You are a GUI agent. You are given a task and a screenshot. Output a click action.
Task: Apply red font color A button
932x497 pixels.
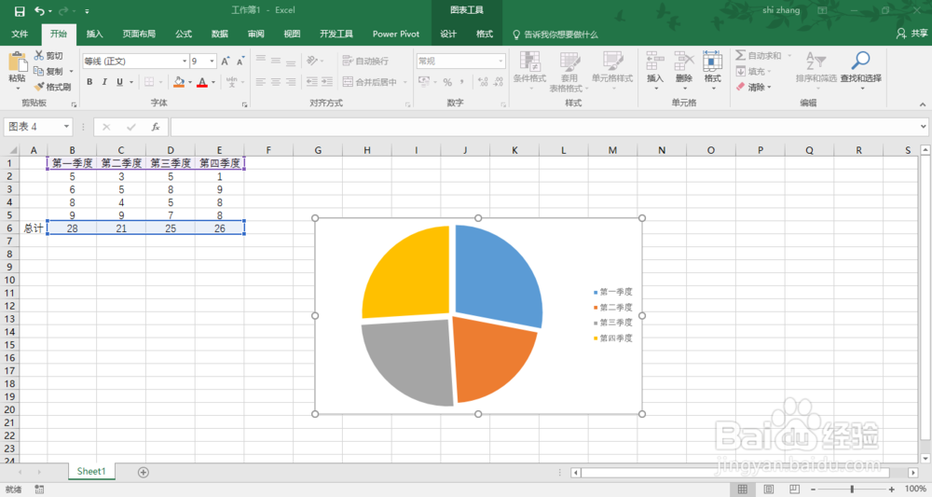click(202, 81)
